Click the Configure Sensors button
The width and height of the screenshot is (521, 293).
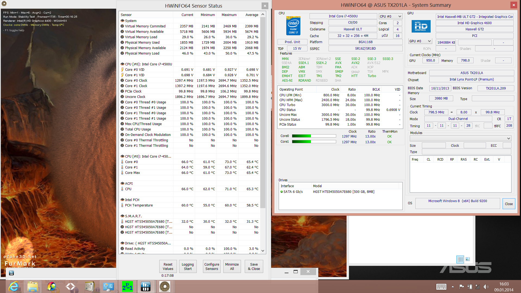point(212,266)
